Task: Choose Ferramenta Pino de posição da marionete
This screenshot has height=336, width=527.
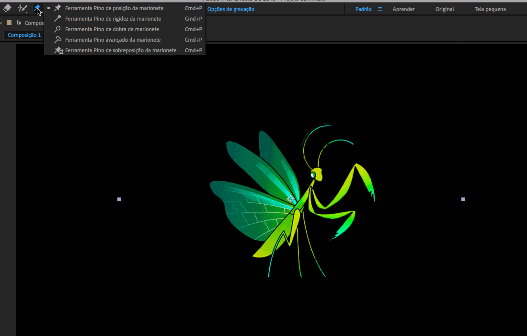Action: tap(125, 8)
